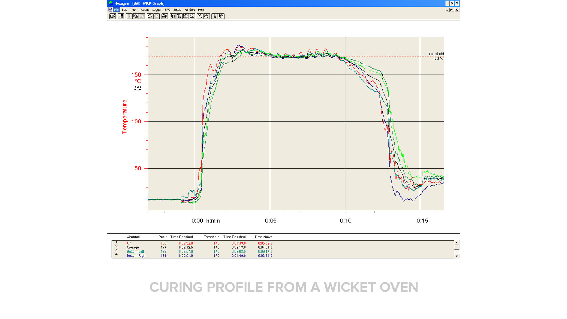Image resolution: width=567 pixels, height=319 pixels.
Task: Click the channel list scroll down arrow
Action: pyautogui.click(x=457, y=256)
